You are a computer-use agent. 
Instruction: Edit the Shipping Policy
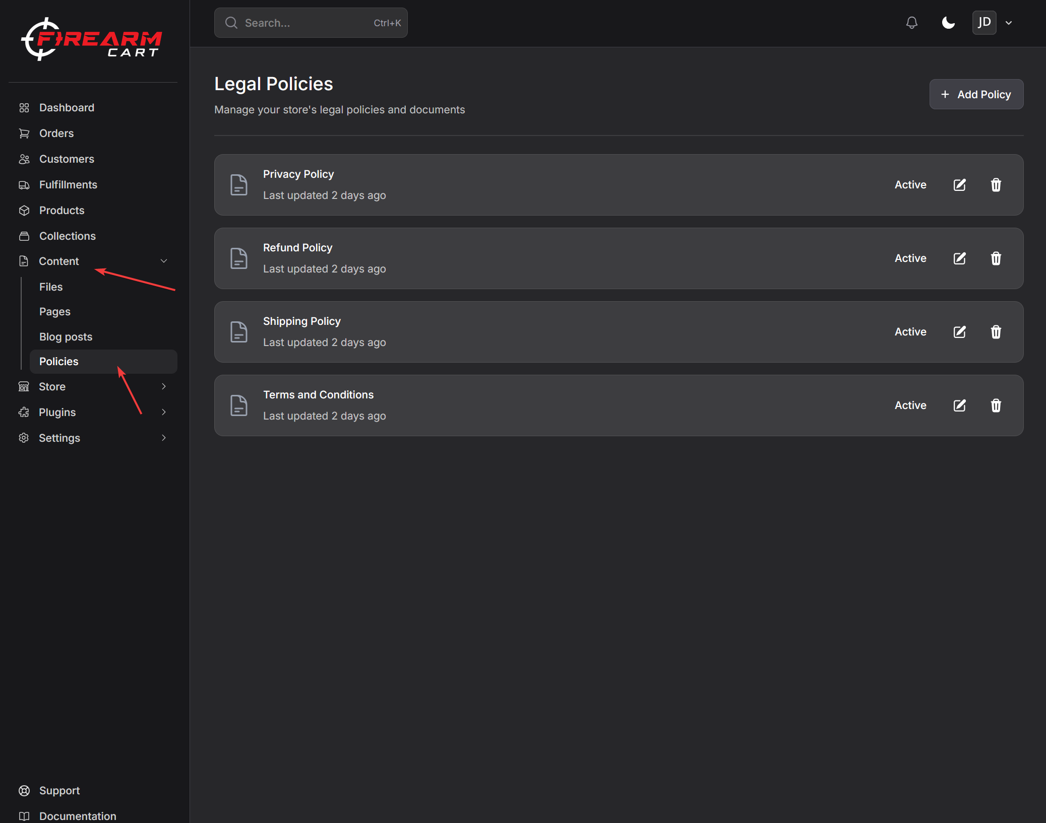960,332
